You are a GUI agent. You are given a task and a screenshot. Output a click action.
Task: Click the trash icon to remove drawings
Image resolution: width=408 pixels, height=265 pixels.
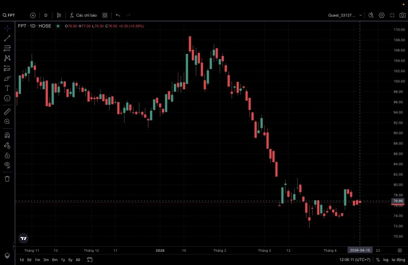point(7,179)
